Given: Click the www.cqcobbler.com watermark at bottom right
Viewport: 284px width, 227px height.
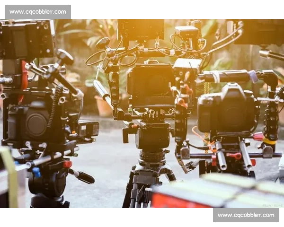Looking at the screenshot, I should click(246, 215).
